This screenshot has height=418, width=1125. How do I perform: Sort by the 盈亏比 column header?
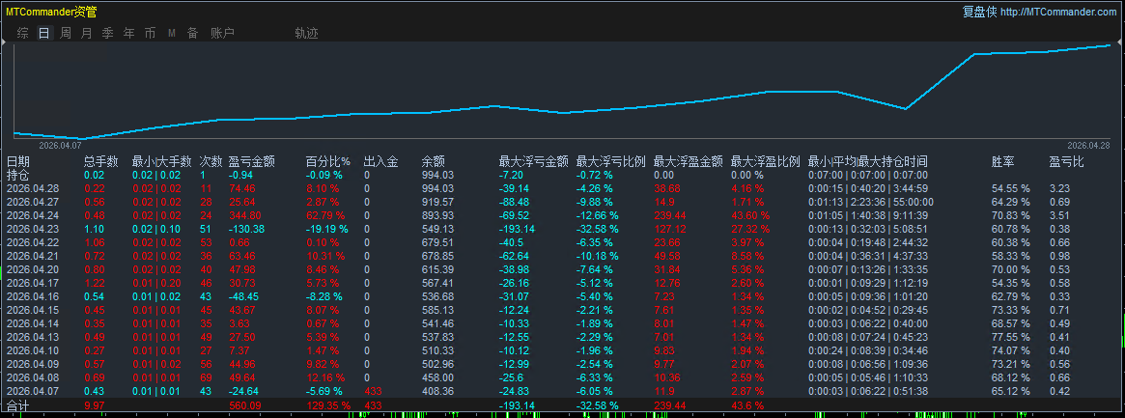click(1066, 162)
